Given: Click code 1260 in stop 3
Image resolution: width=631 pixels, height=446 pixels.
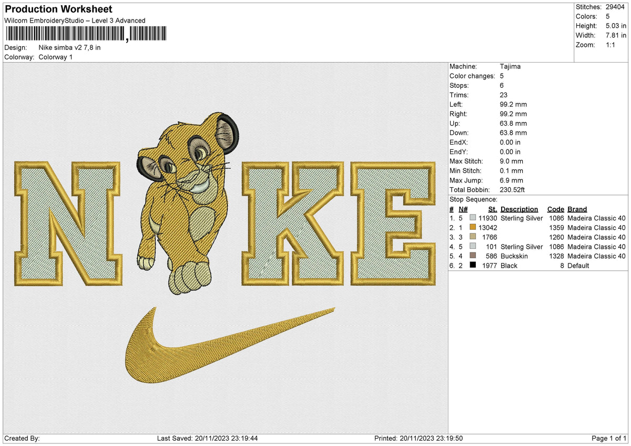Looking at the screenshot, I should [557, 237].
